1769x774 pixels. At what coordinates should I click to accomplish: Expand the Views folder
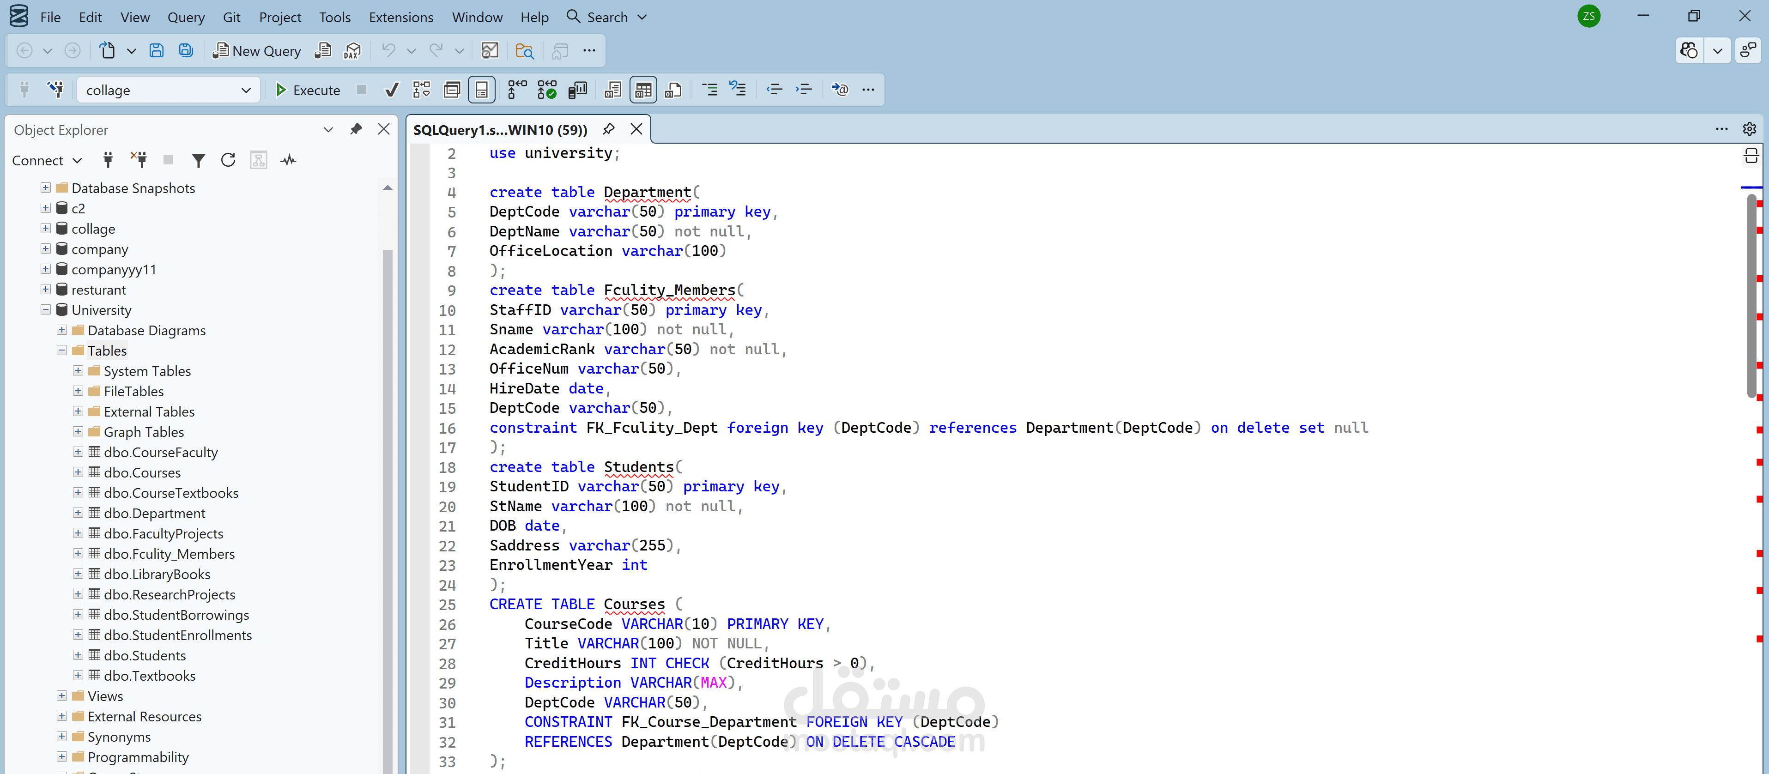pyautogui.click(x=62, y=695)
